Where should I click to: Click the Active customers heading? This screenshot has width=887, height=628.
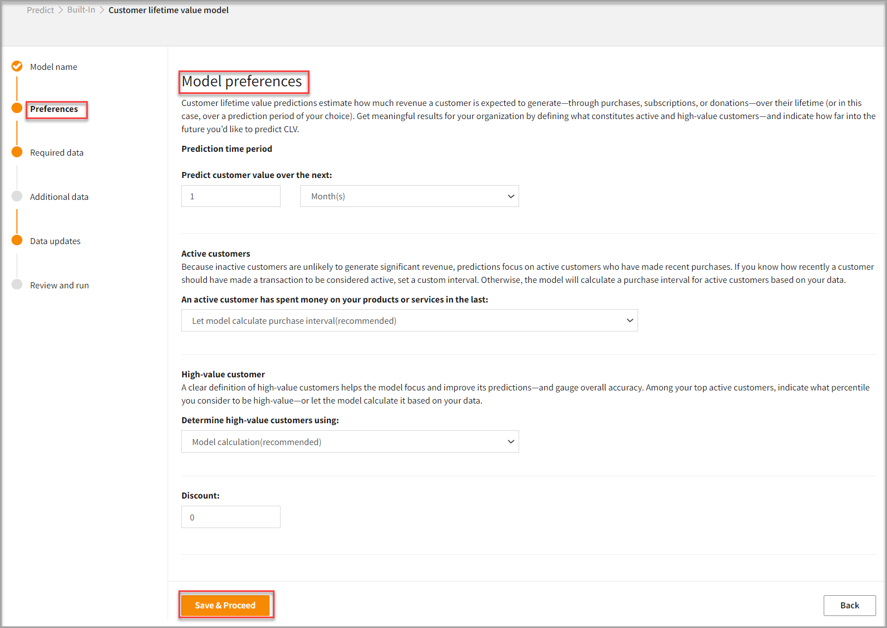pyautogui.click(x=216, y=253)
